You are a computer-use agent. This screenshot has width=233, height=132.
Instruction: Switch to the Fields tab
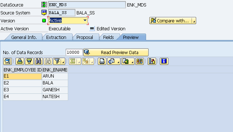point(109,37)
